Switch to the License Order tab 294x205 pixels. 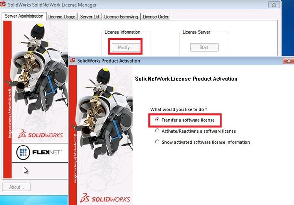tap(155, 16)
